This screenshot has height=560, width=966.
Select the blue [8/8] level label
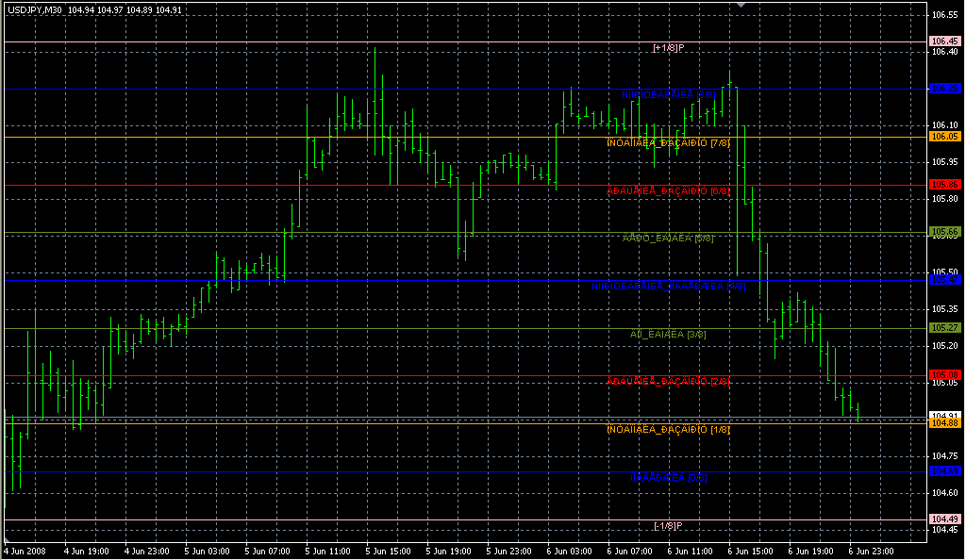[x=668, y=94]
